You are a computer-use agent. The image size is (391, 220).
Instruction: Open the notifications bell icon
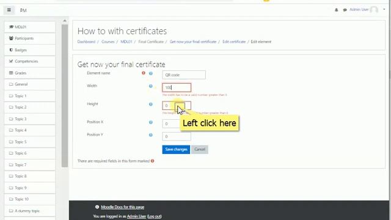[337, 10]
